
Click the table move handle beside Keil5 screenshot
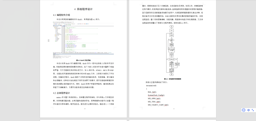point(48,41)
